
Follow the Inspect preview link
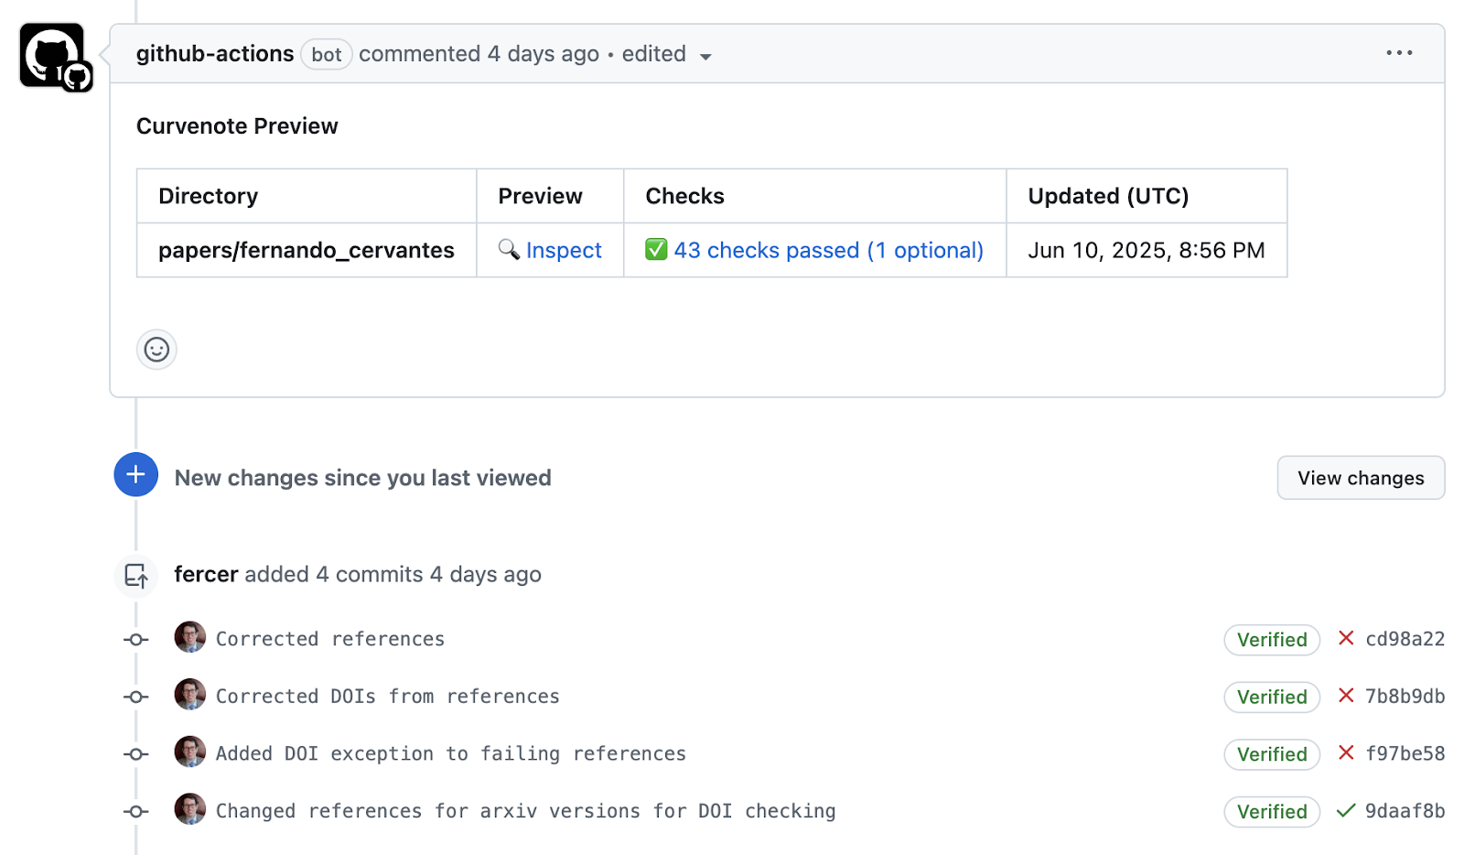click(x=564, y=250)
